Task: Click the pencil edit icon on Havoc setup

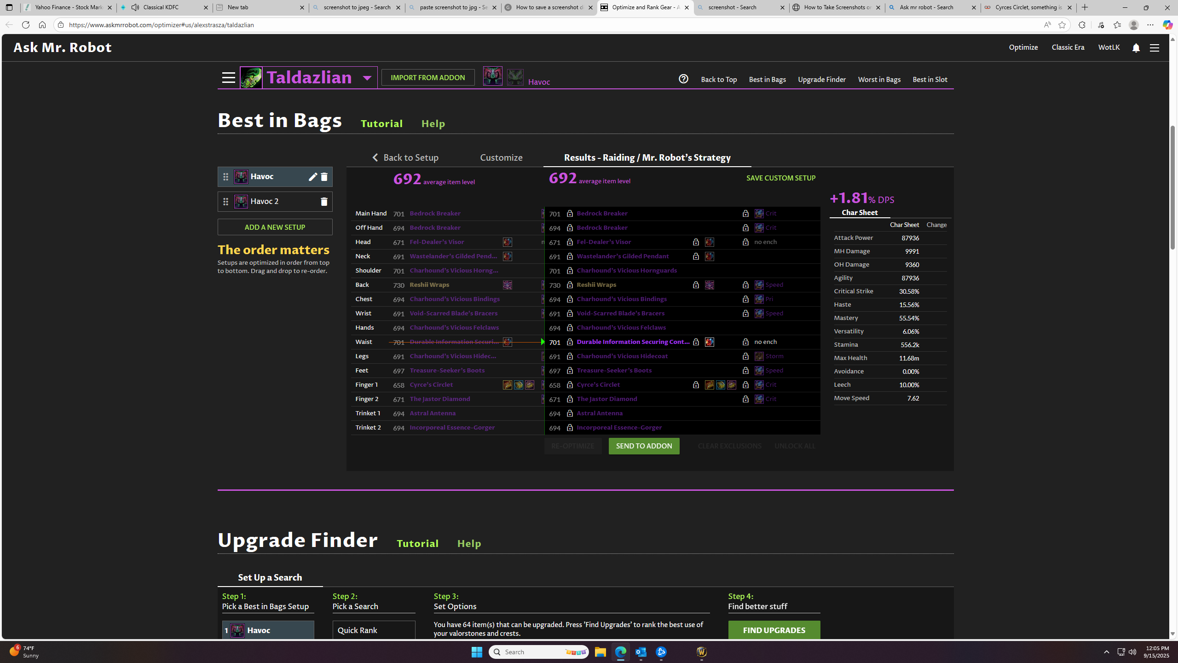Action: tap(312, 177)
